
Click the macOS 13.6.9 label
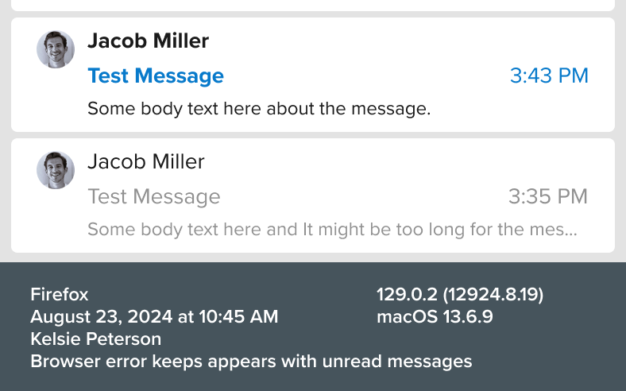[435, 317]
